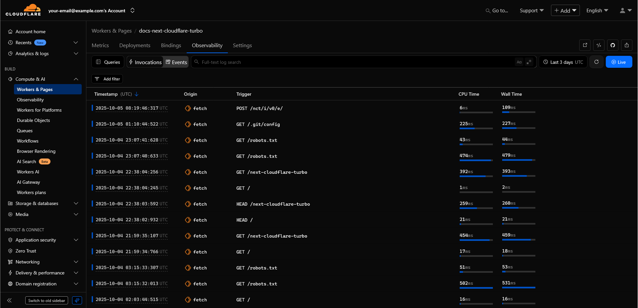The width and height of the screenshot is (638, 308).
Task: Open AI Search beta
Action: [x=33, y=161]
